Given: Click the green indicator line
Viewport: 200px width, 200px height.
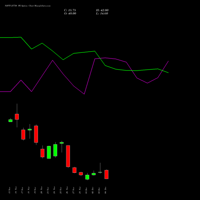Looking at the screenshot, I should (84, 52).
